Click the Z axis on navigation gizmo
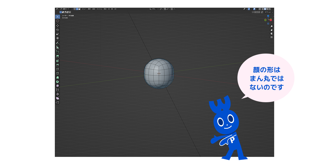The width and height of the screenshot is (329, 164). (268, 16)
